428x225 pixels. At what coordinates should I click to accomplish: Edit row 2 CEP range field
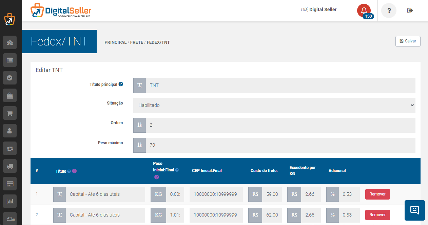(x=216, y=215)
